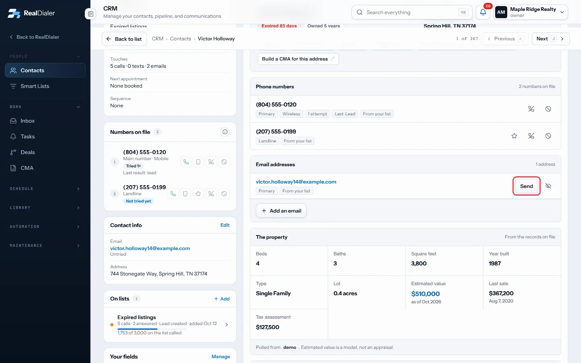This screenshot has height=363, width=581.
Task: Click Tax assessment $127,500 value
Action: click(x=268, y=327)
